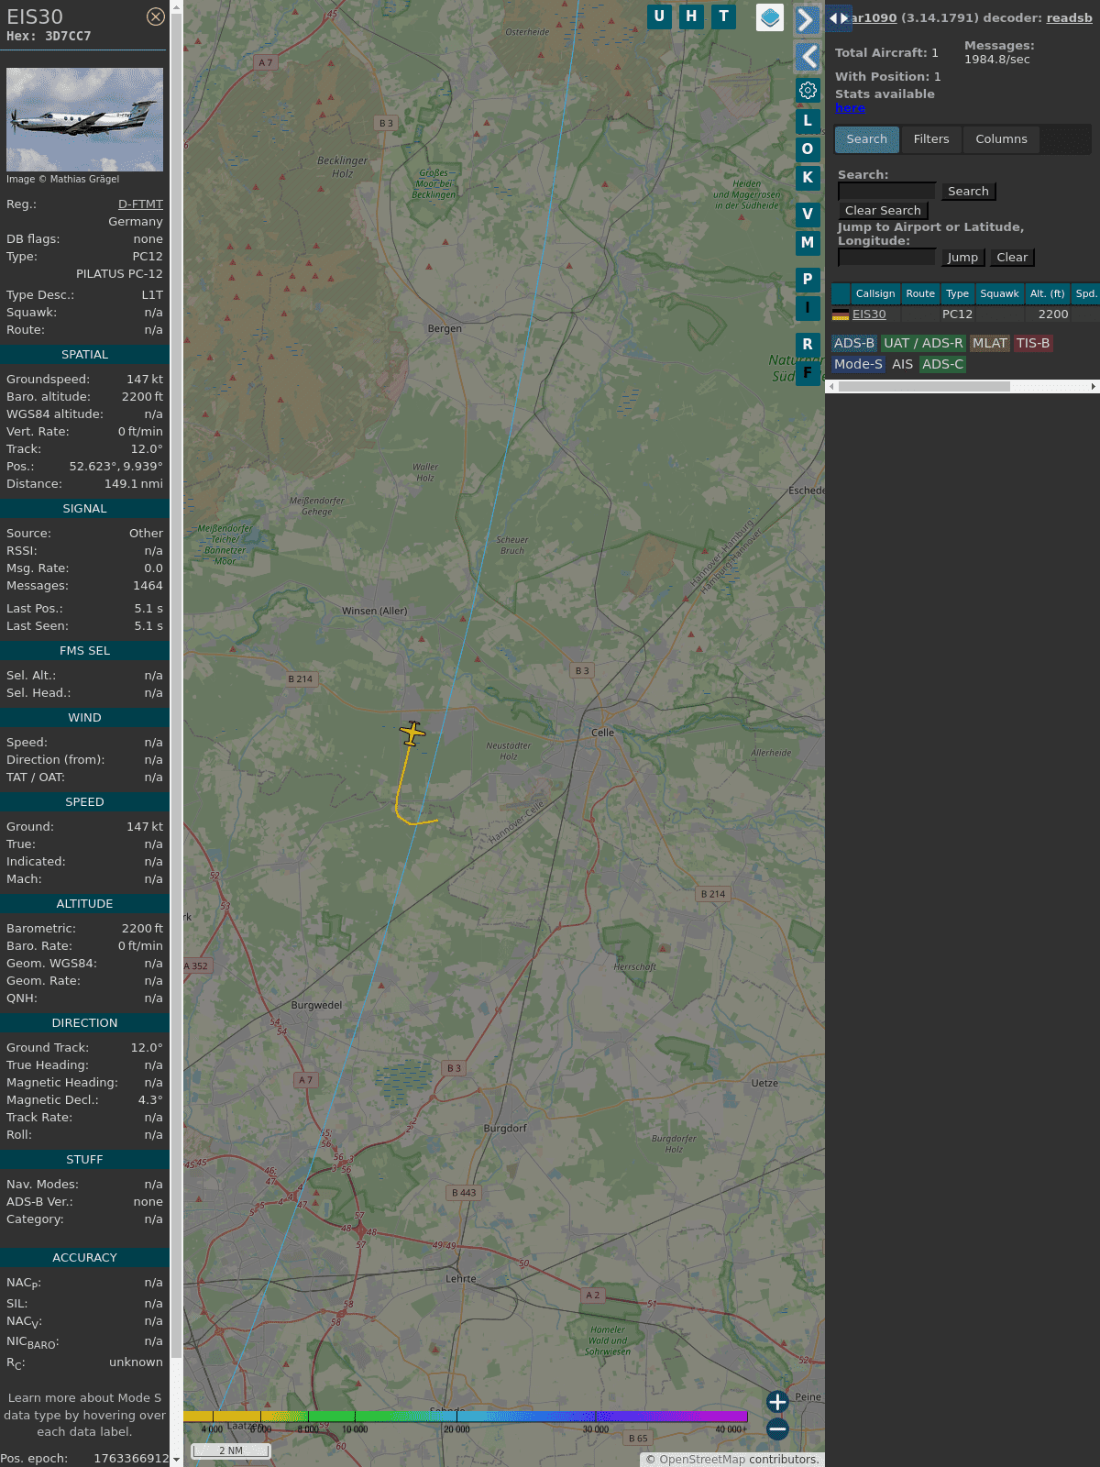Toggle the K map button

click(x=808, y=177)
